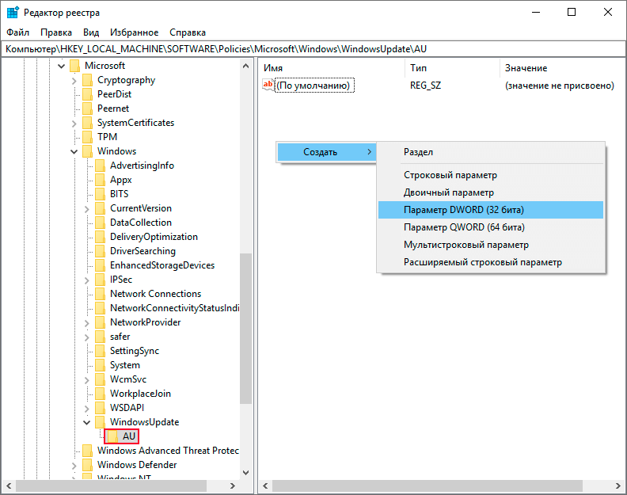Click the DeliveryOptimization folder icon
Viewport: 627px width, 495px height.
(x=101, y=237)
